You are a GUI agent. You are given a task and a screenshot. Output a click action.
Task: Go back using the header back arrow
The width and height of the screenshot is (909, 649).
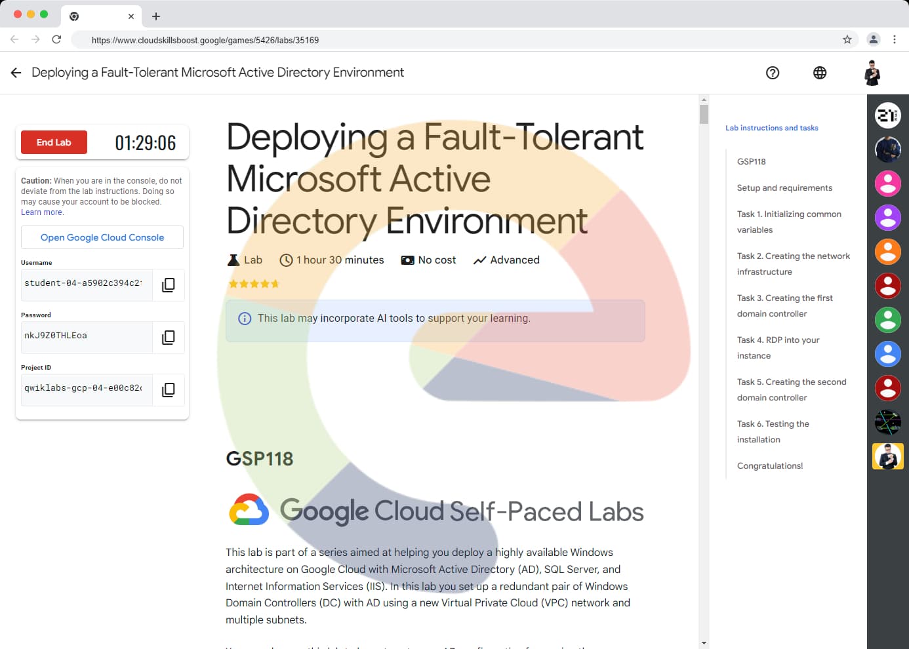[x=16, y=73]
